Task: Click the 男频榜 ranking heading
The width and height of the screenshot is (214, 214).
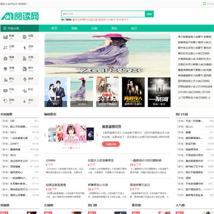Action: [x=5, y=205]
